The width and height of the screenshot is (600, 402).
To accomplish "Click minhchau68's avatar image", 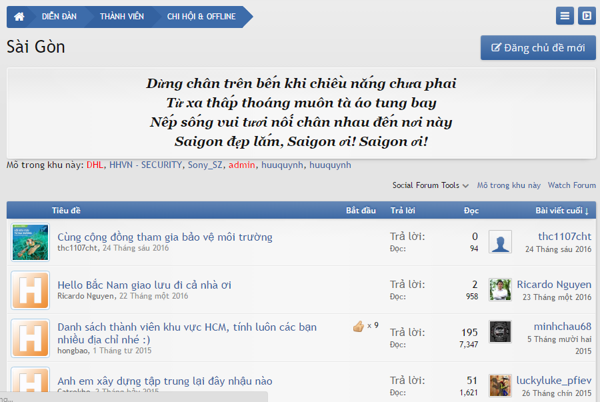I will tap(500, 332).
